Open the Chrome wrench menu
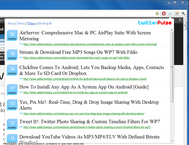189x145 pixels. 184,14
